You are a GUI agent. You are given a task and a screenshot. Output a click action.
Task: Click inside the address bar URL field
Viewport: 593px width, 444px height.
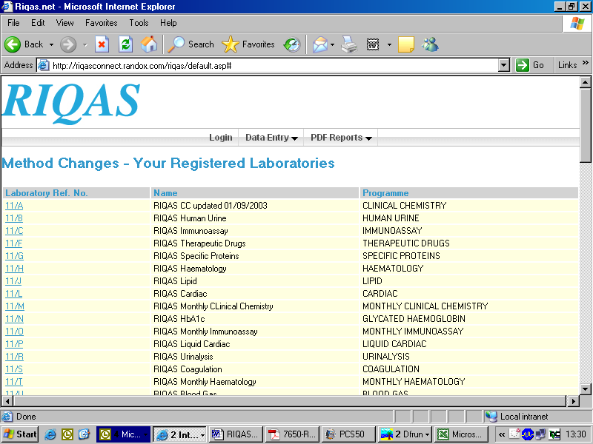pyautogui.click(x=267, y=65)
